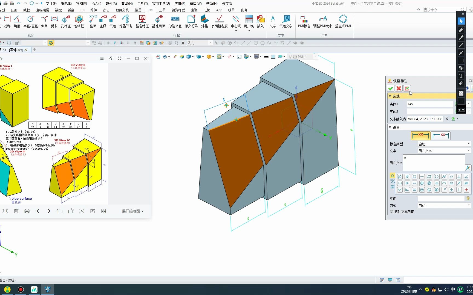Click the 重新生成PMI ribbon icon
473x295 pixels.
343,21
